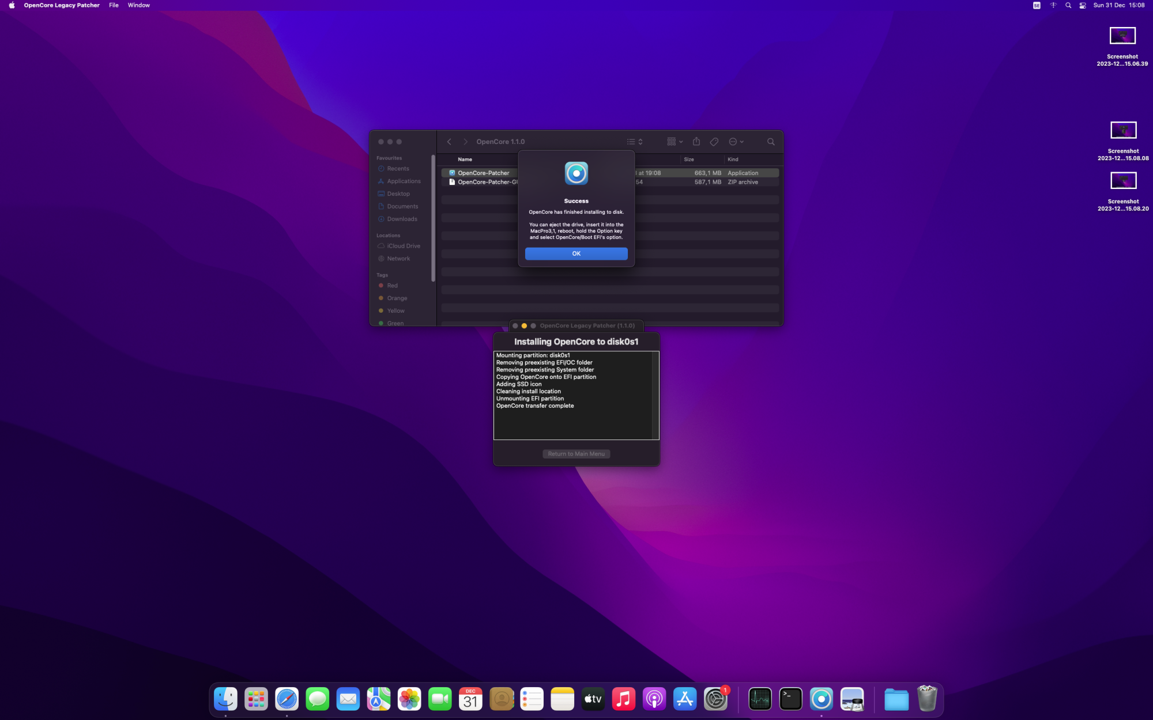Open the grouping options dropdown in Finder
This screenshot has height=720, width=1153.
(x=673, y=142)
